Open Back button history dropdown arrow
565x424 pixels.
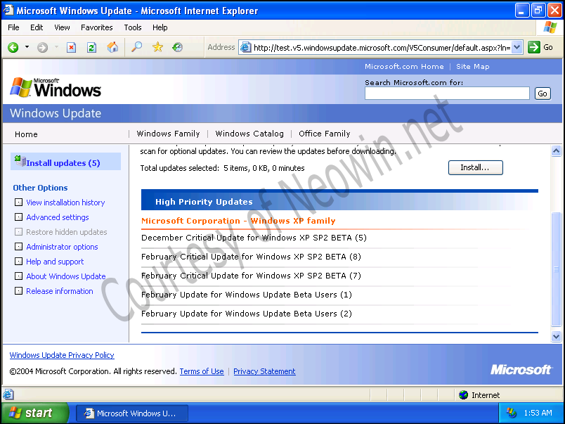tap(27, 47)
